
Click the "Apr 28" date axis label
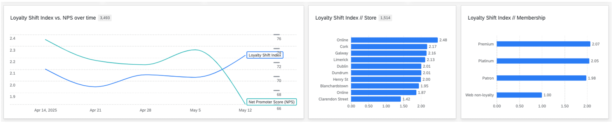145,110
